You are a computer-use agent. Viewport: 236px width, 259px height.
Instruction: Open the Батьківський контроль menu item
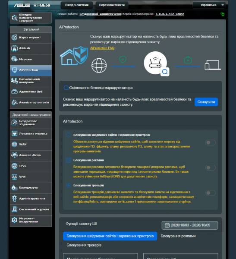click(x=31, y=81)
